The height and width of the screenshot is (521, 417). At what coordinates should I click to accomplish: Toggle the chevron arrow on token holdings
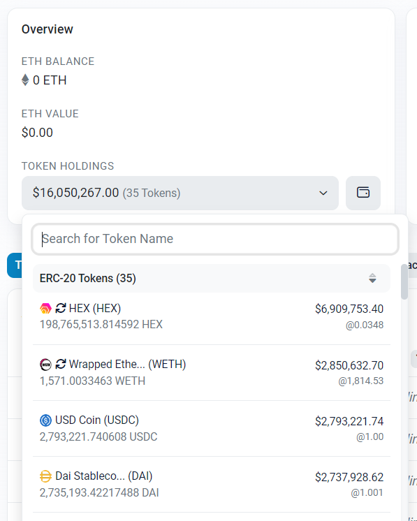pyautogui.click(x=323, y=193)
